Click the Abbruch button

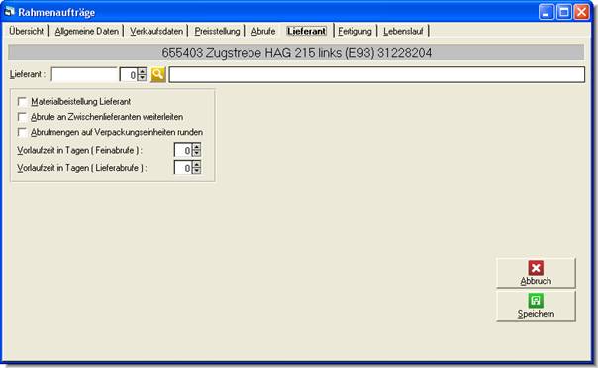(536, 273)
